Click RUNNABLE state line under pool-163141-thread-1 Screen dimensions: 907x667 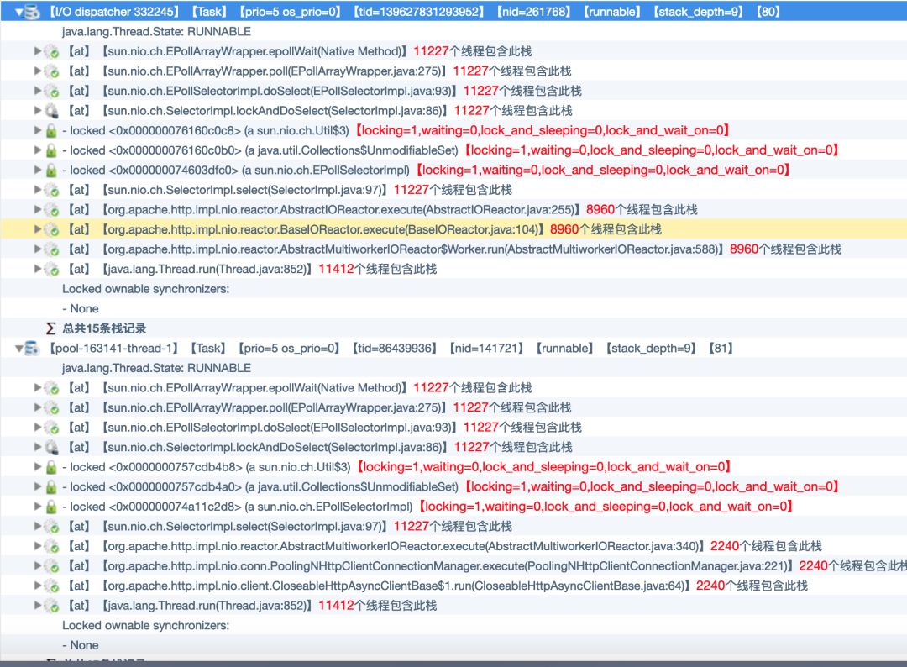pos(157,368)
